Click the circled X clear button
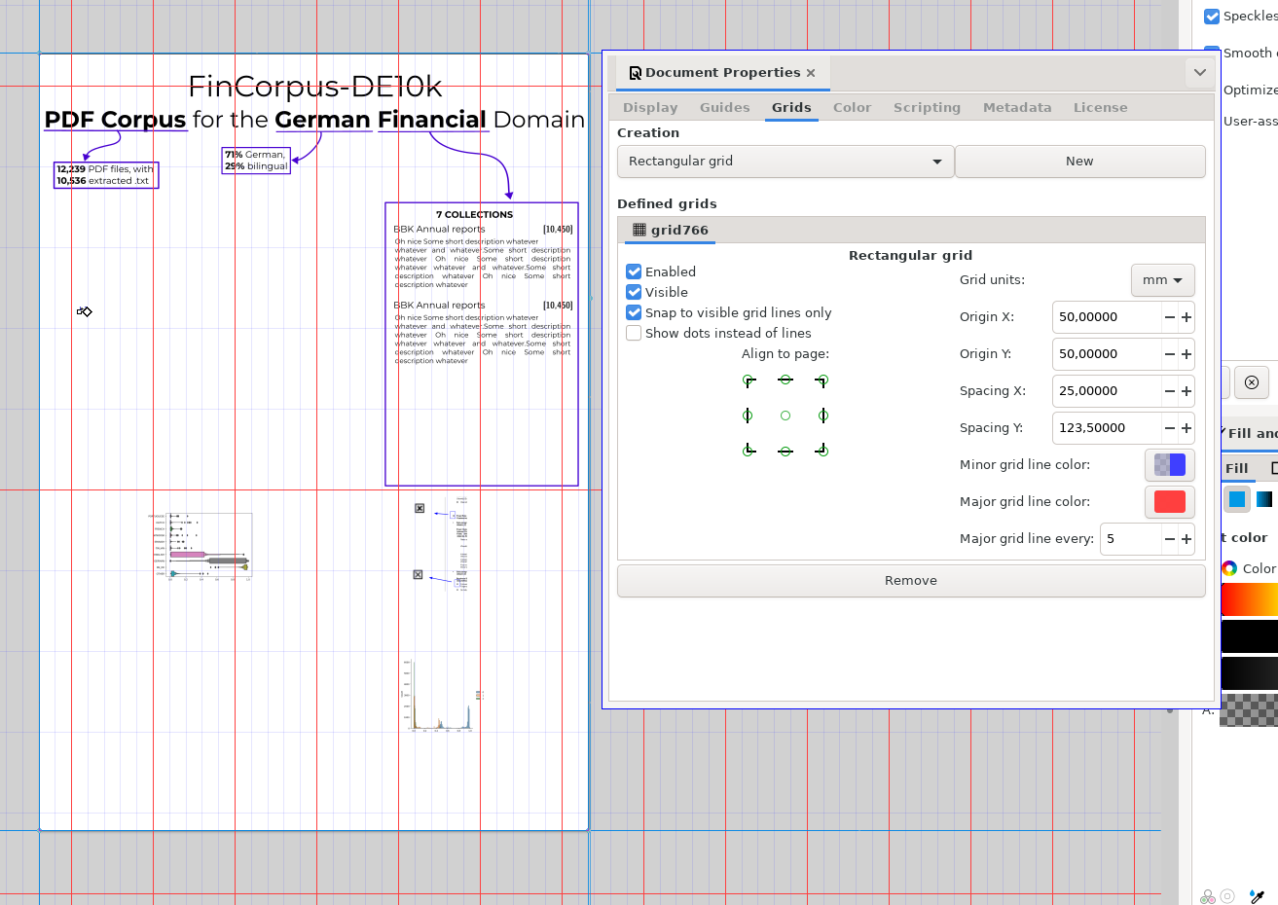 click(x=1252, y=382)
